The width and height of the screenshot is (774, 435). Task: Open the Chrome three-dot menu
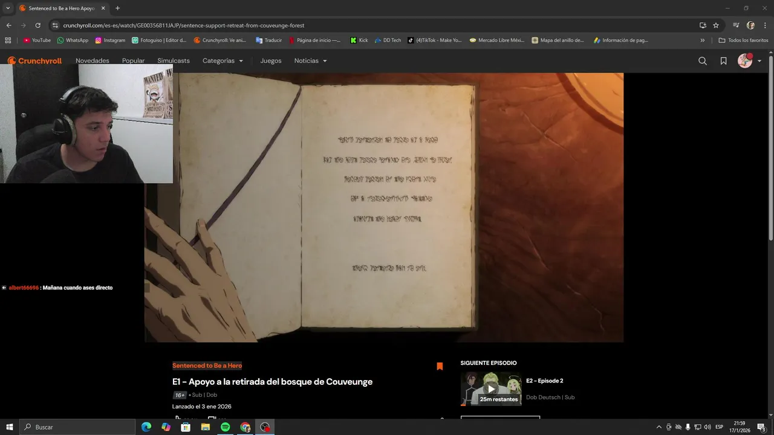[765, 25]
